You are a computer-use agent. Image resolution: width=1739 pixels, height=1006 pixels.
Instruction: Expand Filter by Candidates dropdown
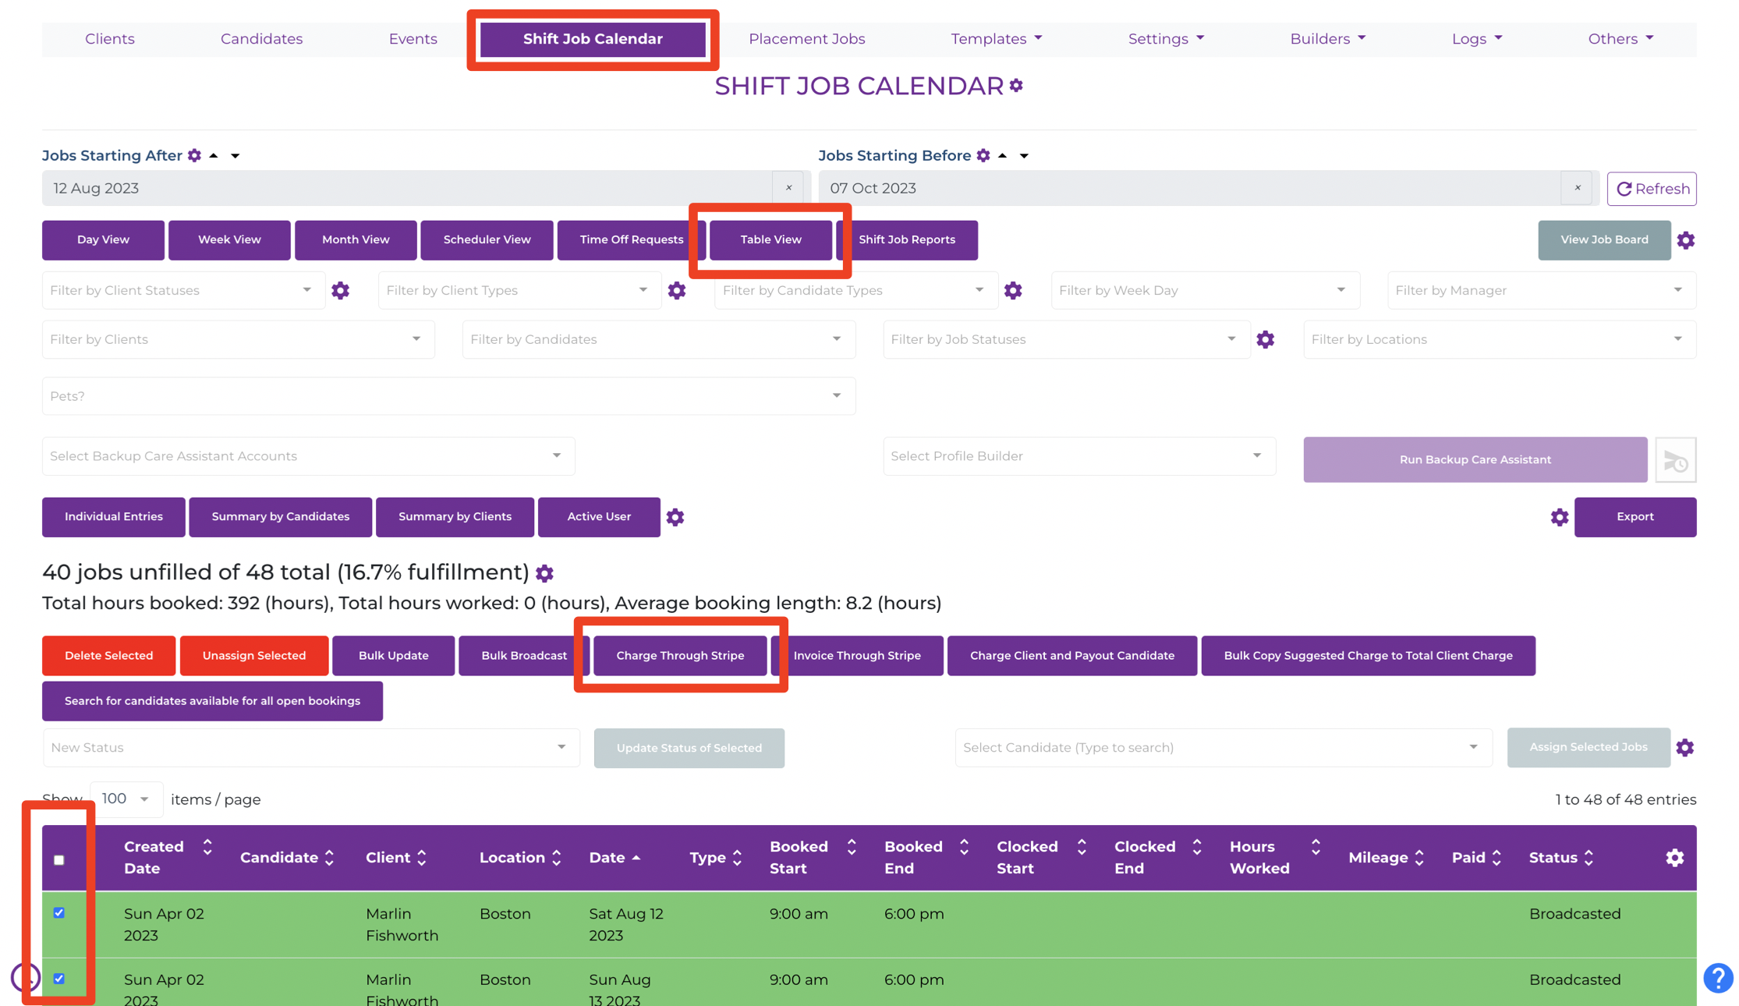click(658, 339)
